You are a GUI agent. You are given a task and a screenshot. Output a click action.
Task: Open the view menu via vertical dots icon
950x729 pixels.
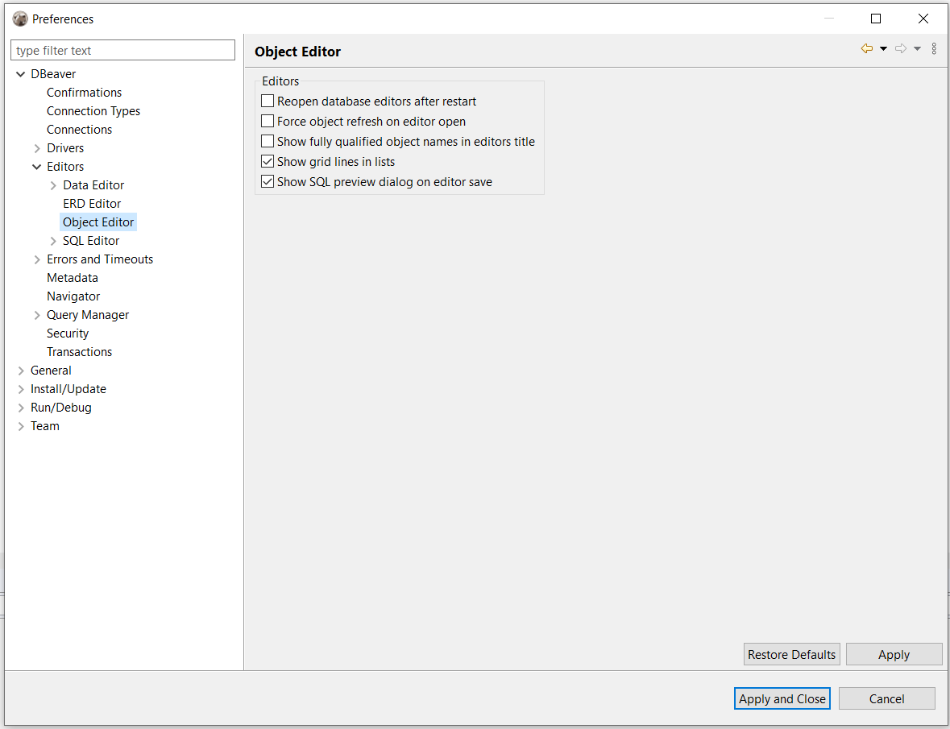click(x=934, y=48)
